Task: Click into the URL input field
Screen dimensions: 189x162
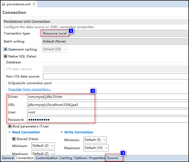Action: pyautogui.click(x=108, y=105)
